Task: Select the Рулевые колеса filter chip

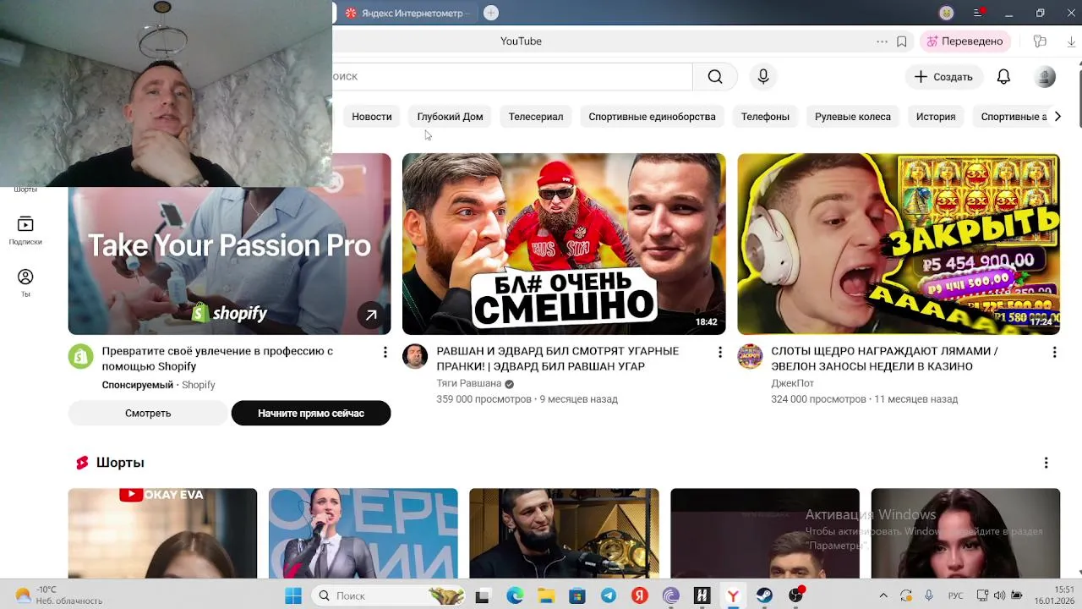Action: [853, 117]
